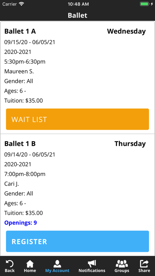Go to Home via house icon
The width and height of the screenshot is (155, 276).
(x=30, y=264)
